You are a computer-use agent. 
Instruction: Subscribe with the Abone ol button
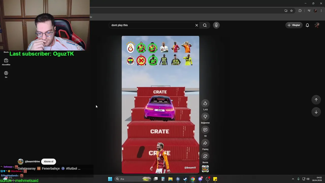click(x=48, y=161)
